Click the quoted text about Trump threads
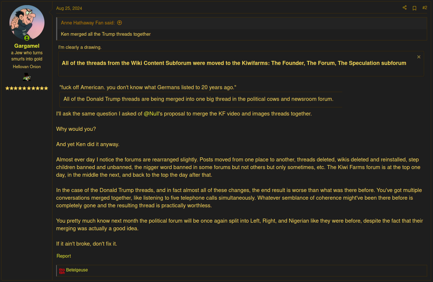 [106, 34]
